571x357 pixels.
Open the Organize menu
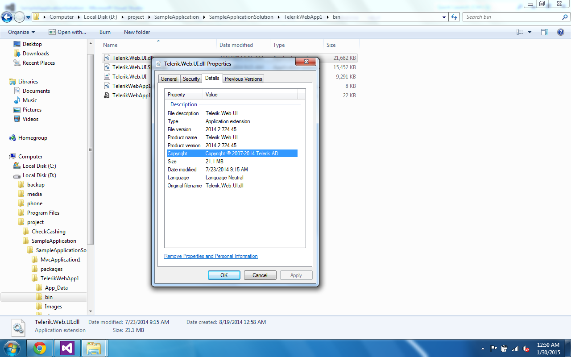[x=21, y=32]
